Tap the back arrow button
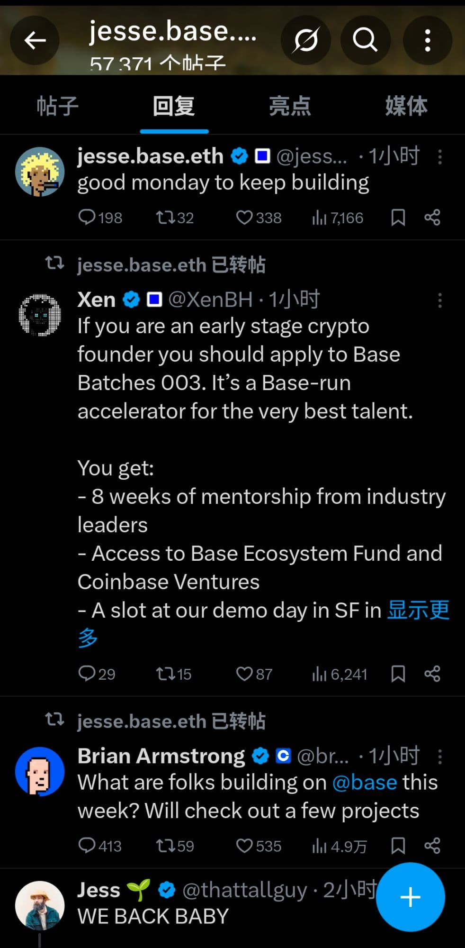Viewport: 465px width, 948px height. [x=35, y=40]
